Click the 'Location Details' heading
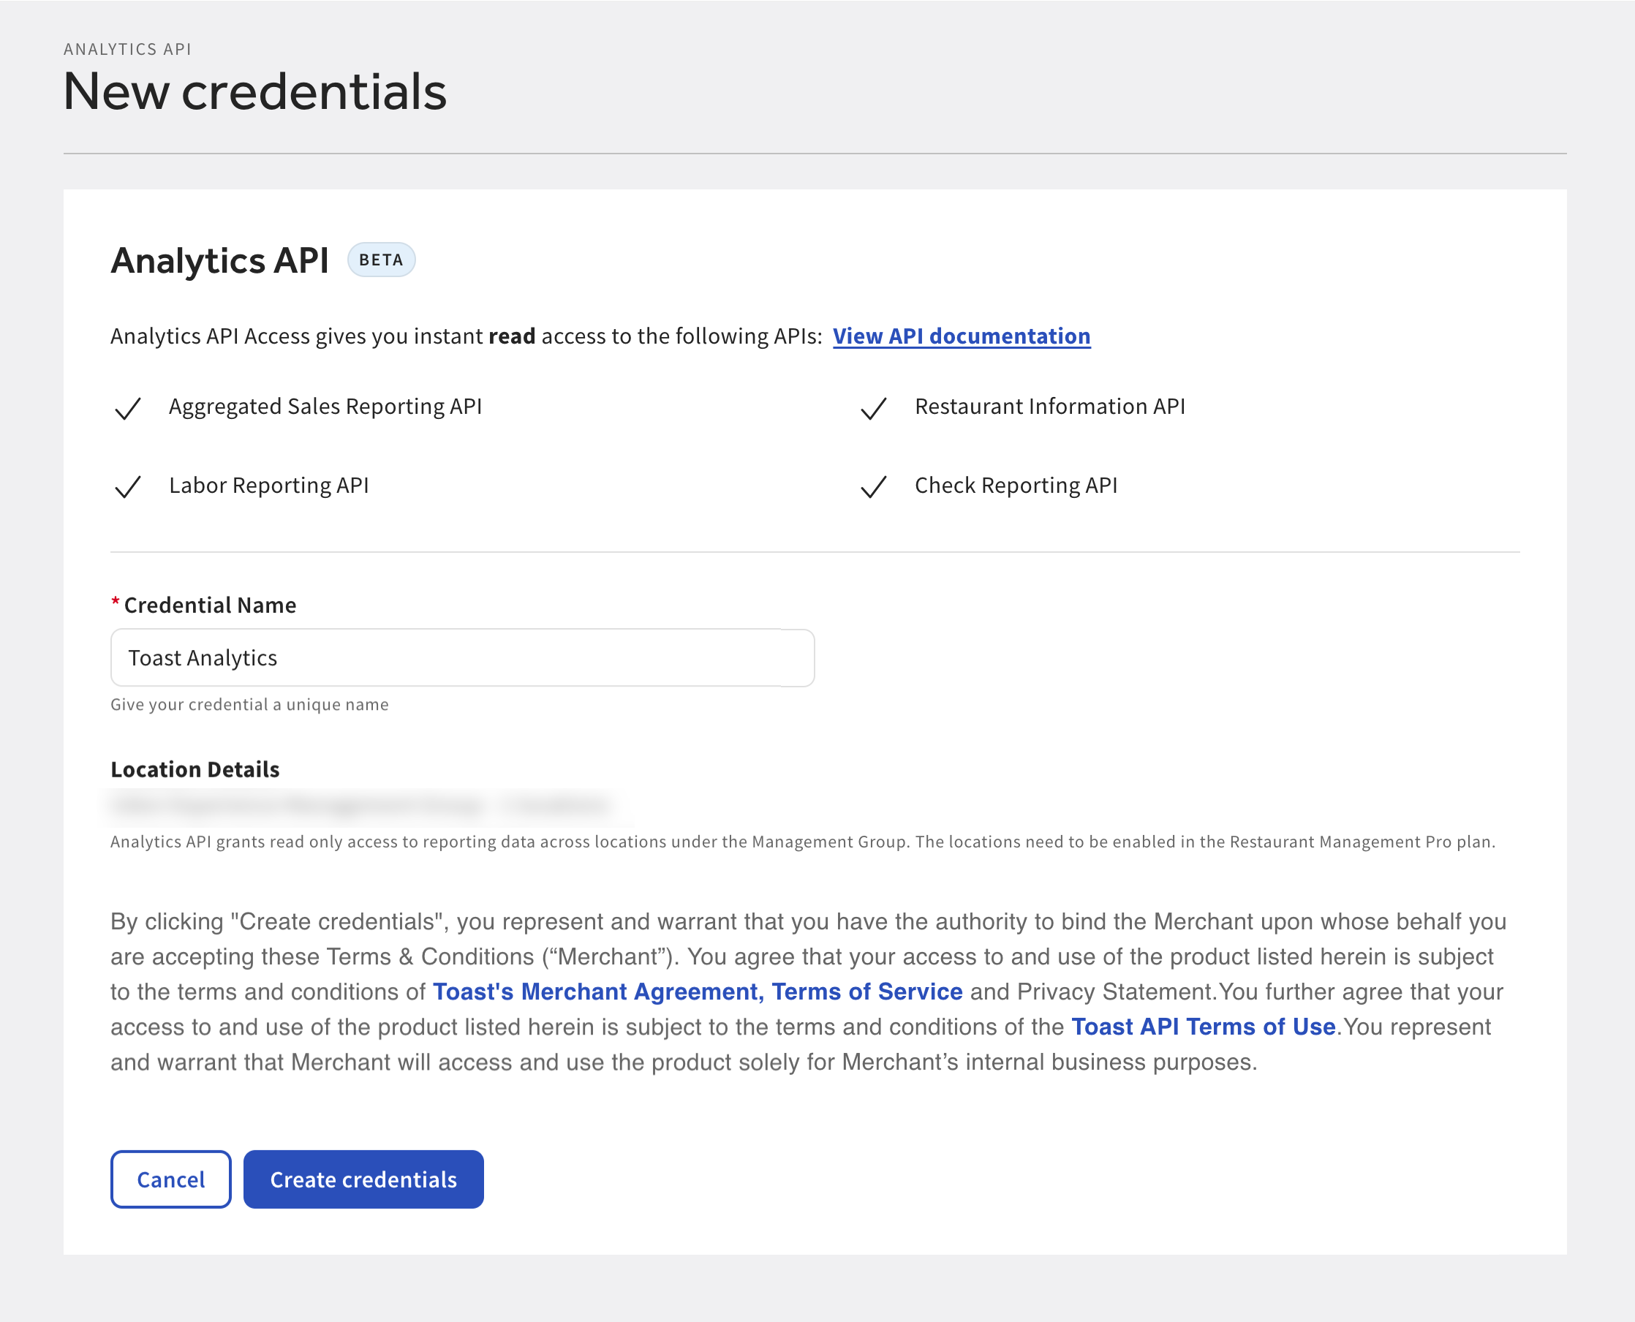The image size is (1635, 1322). point(195,769)
